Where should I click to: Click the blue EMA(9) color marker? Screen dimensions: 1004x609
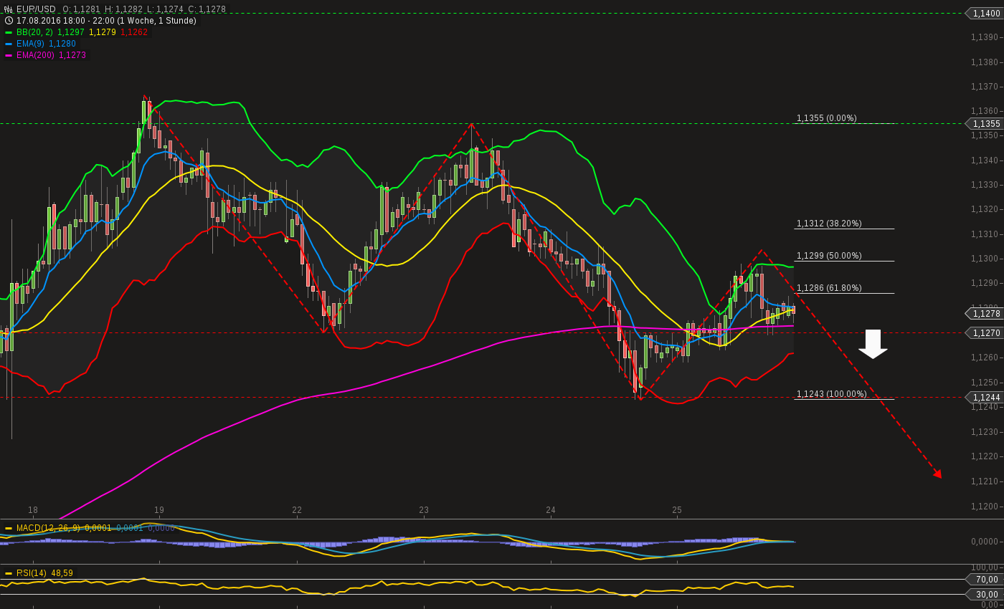tap(9, 44)
